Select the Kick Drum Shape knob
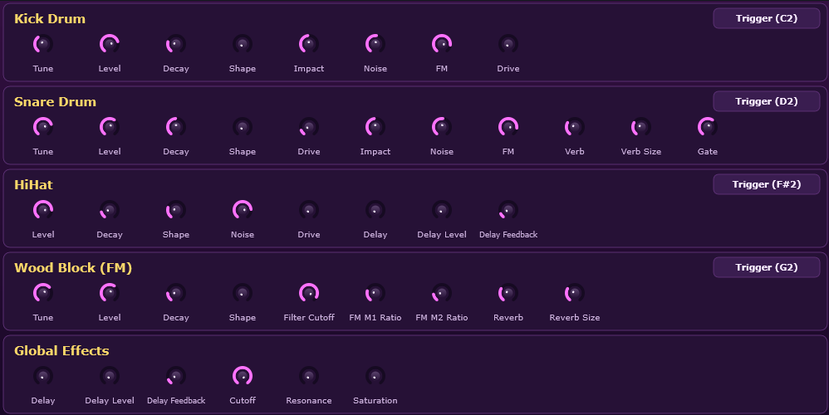Image resolution: width=829 pixels, height=415 pixels. point(243,44)
